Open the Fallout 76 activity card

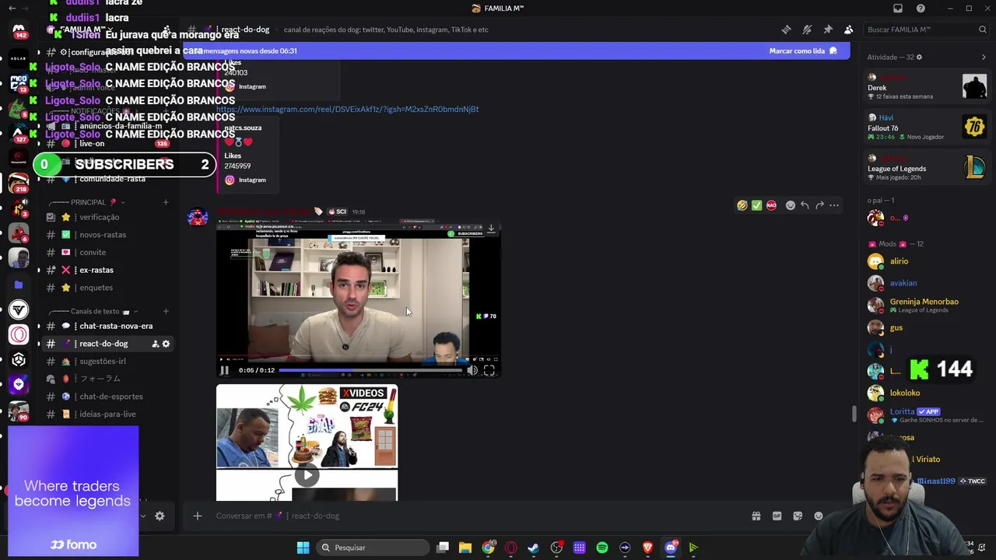(x=926, y=127)
